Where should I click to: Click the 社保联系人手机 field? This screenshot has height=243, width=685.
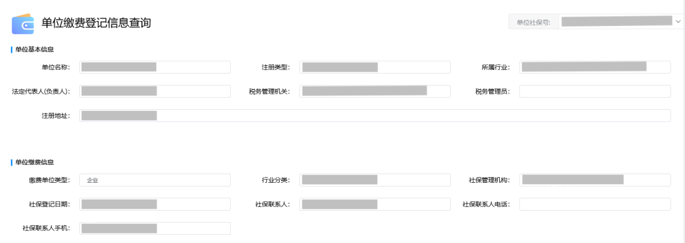[x=155, y=228]
